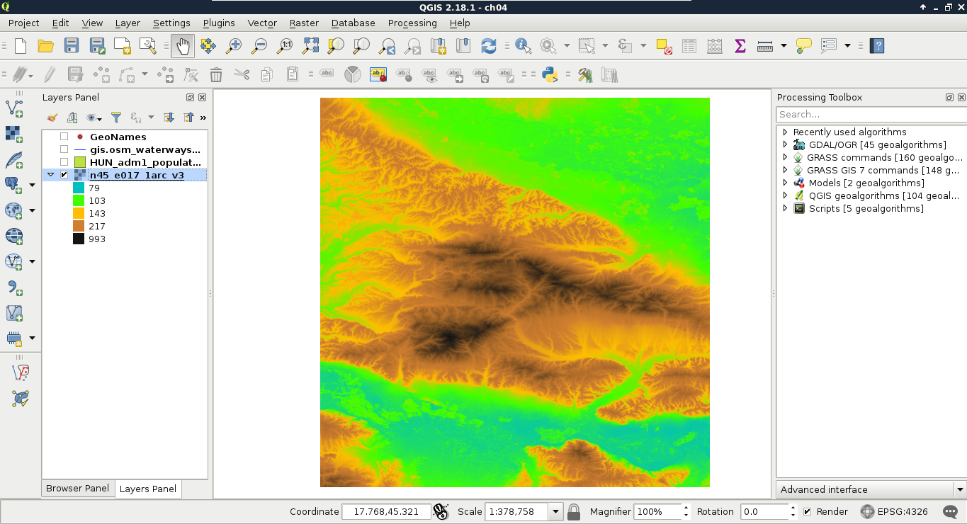Open the Processing menu
This screenshot has height=524, width=967.
tap(412, 23)
